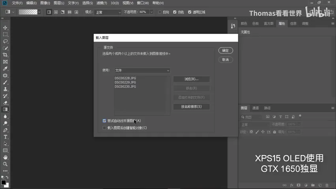Image resolution: width=336 pixels, height=189 pixels.
Task: Open the Layers panel flyout menu
Action: (x=332, y=108)
